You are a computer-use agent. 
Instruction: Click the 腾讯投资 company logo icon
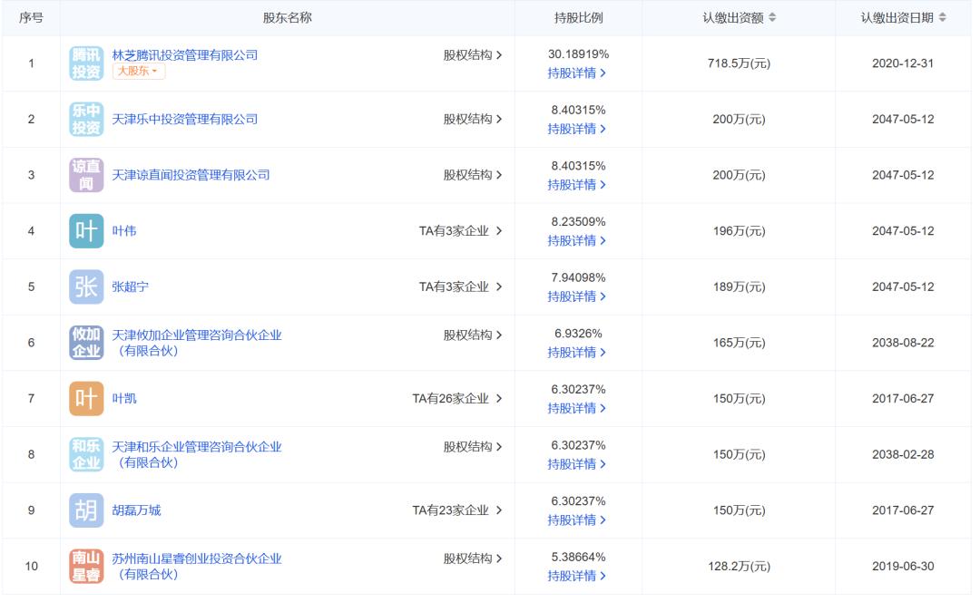[x=86, y=63]
